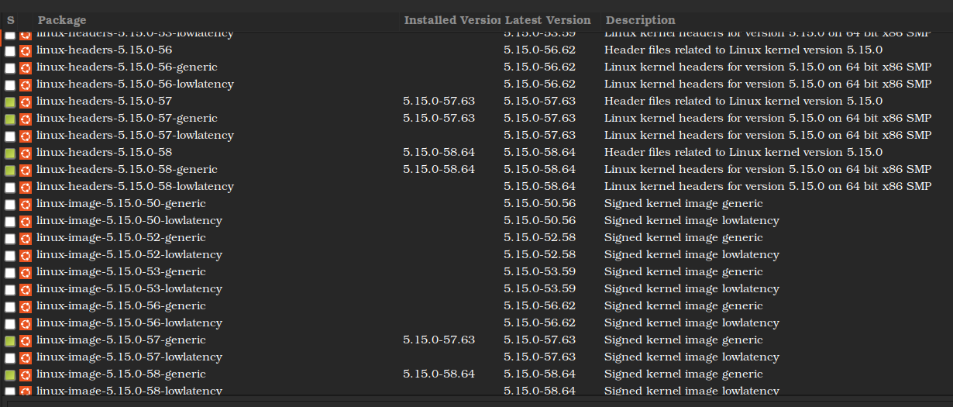Click Ubuntu icon for linux-headers-5.15.0-57-generic
Image resolution: width=953 pixels, height=407 pixels.
tap(25, 119)
